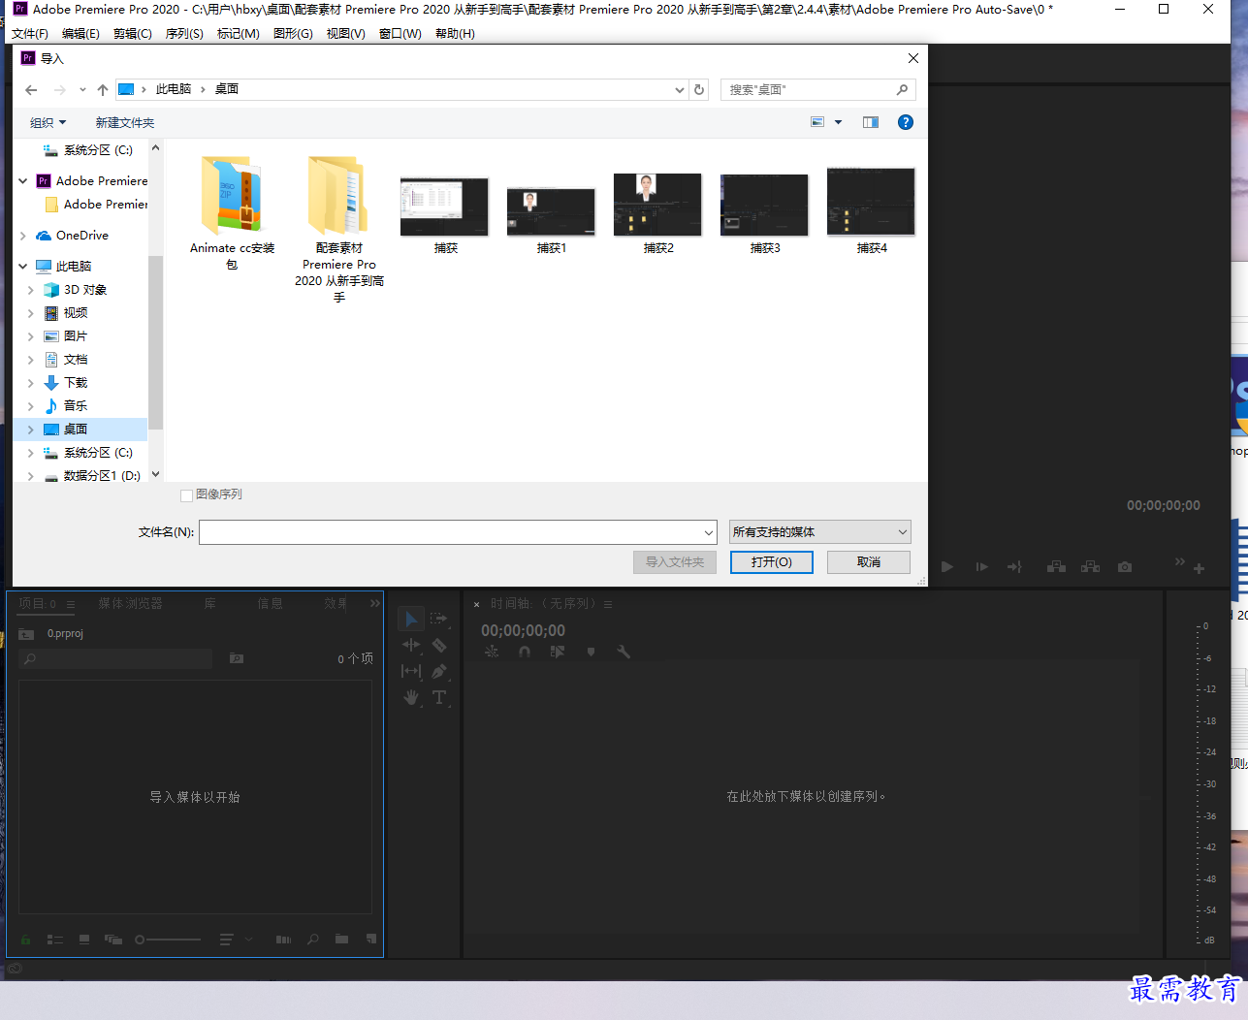Click Step Forward in Program Monitor
The height and width of the screenshot is (1020, 1248).
click(981, 567)
